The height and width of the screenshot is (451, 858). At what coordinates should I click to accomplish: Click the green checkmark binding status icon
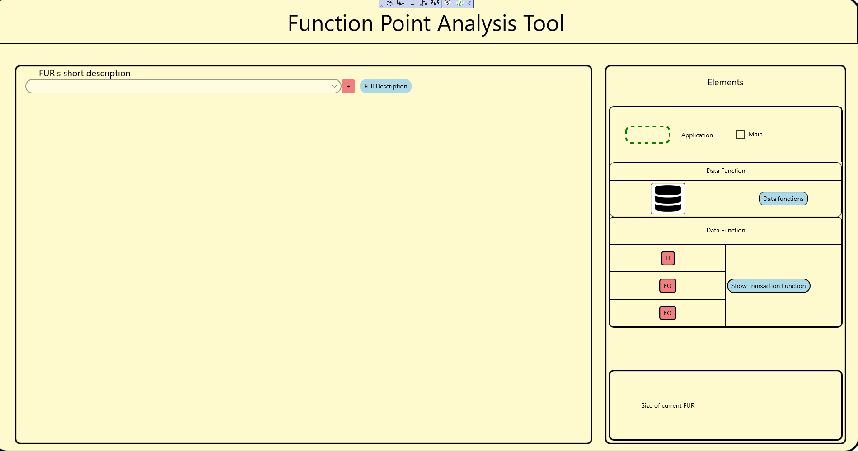[x=459, y=3]
